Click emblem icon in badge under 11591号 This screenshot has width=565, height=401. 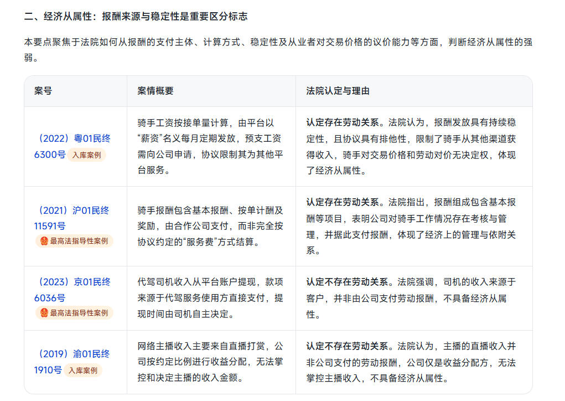44,241
